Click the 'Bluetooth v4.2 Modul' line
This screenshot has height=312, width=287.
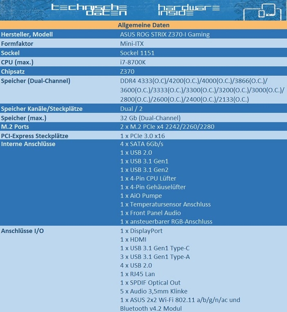tap(151, 309)
